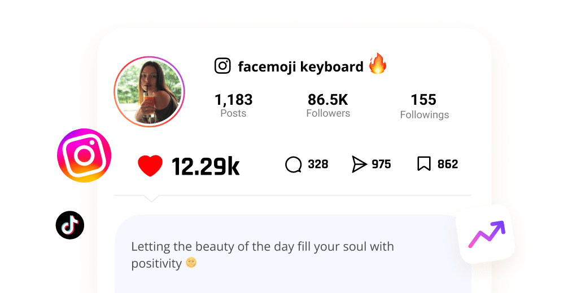Open the 86.5K Followers list
Screen dimensions: 581x293
pos(328,105)
